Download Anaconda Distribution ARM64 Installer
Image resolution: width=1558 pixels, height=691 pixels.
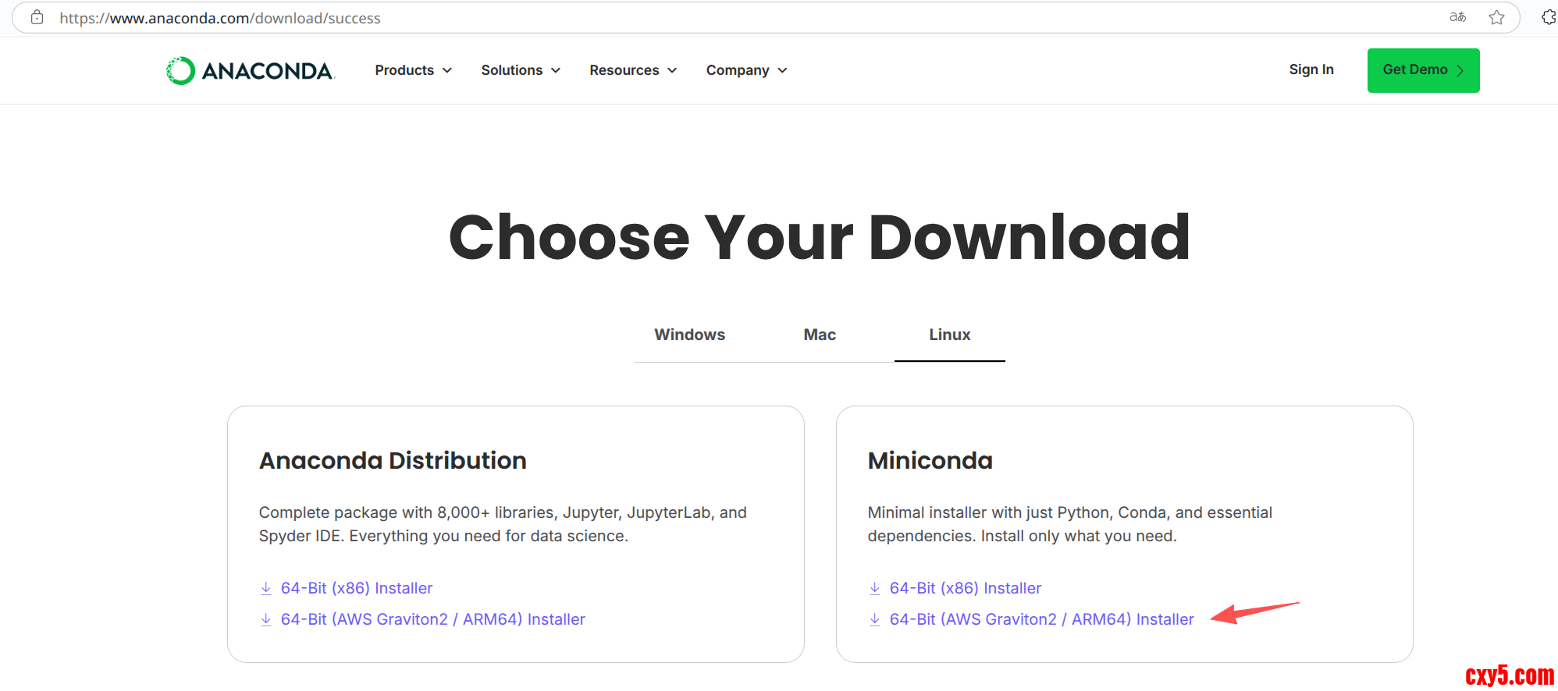(x=433, y=619)
